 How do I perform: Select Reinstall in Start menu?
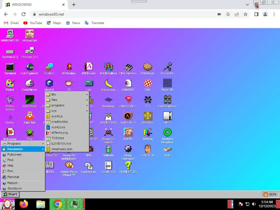23,177
